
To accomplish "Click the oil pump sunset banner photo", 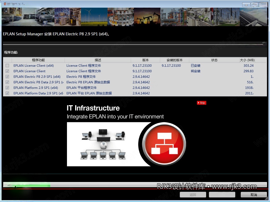I will (147, 17).
